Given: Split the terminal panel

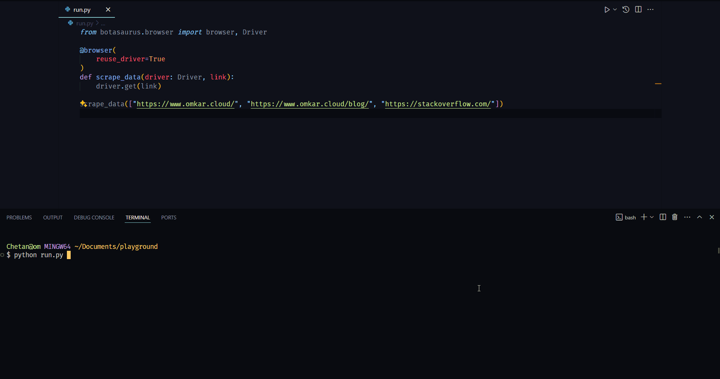Looking at the screenshot, I should [663, 217].
